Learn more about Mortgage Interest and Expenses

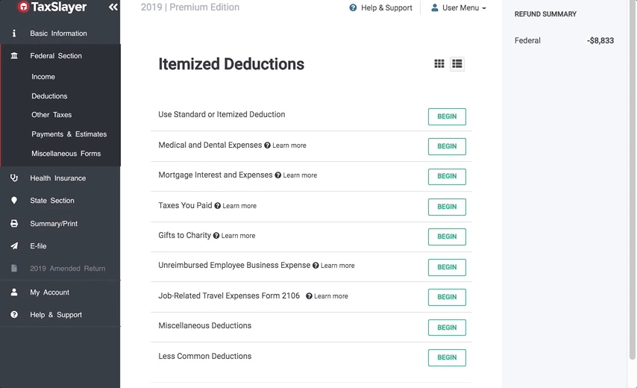(300, 175)
